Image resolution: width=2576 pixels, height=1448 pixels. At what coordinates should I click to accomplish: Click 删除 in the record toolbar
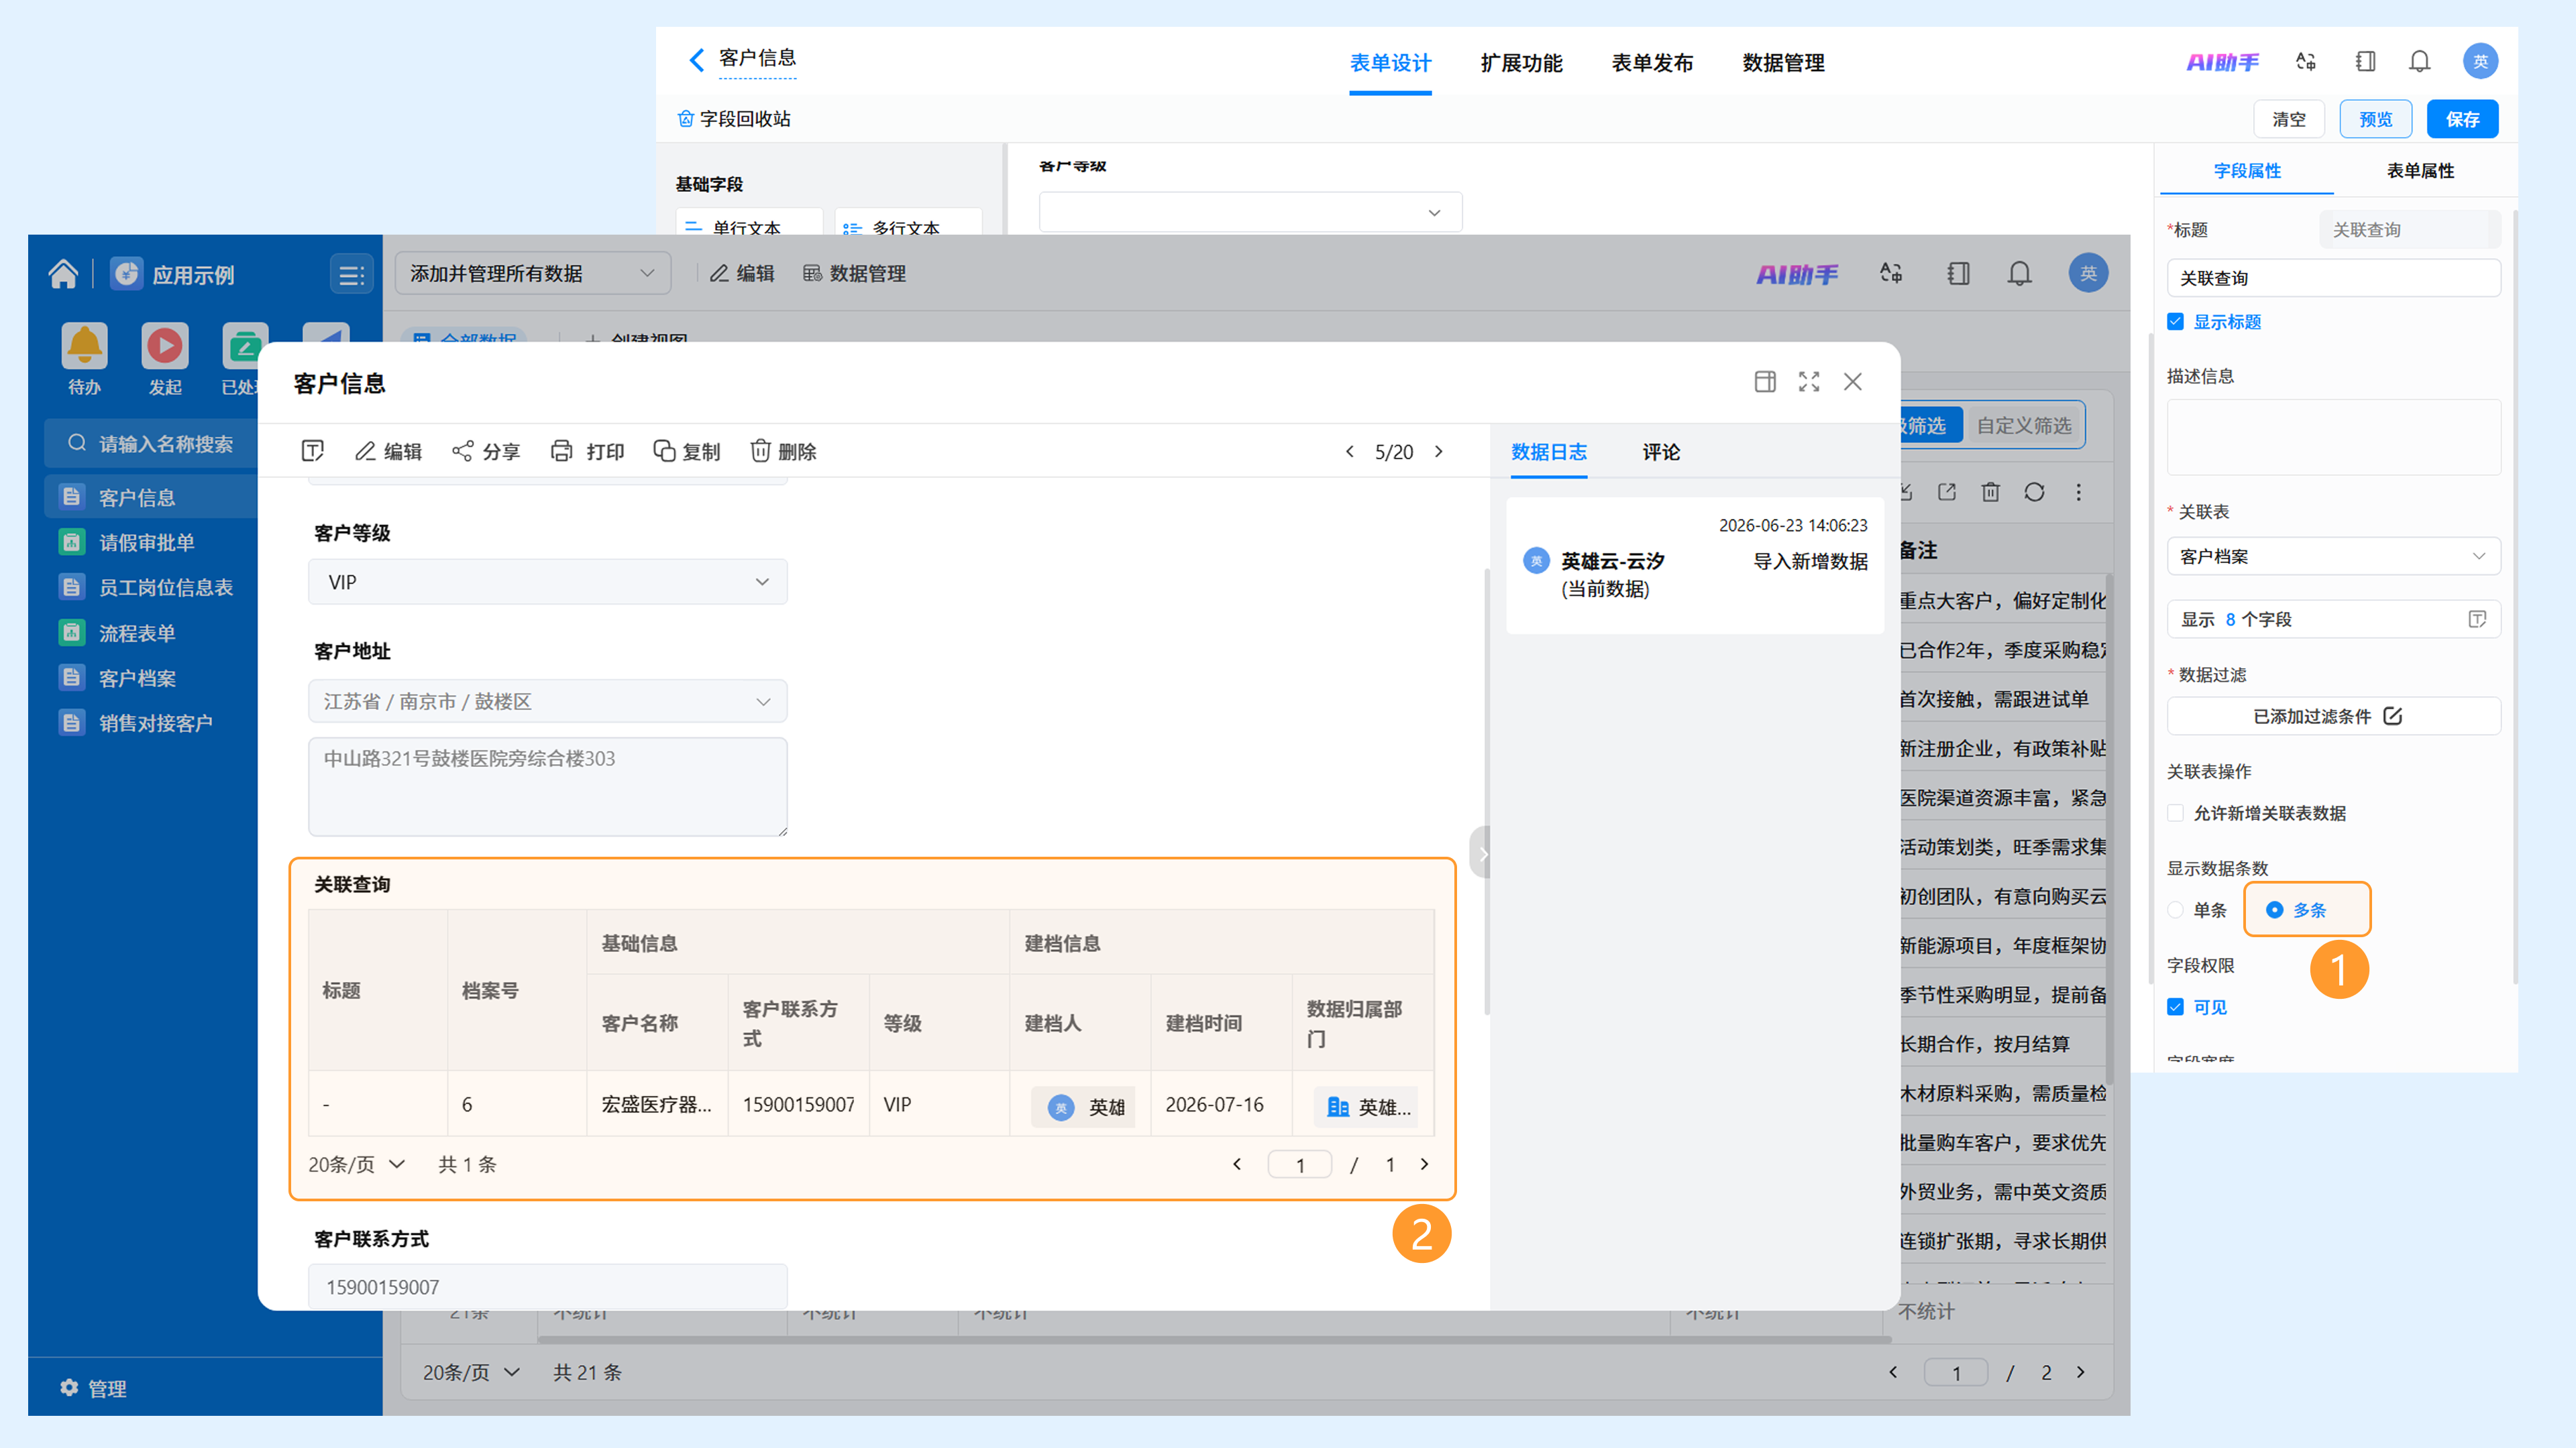pos(783,452)
